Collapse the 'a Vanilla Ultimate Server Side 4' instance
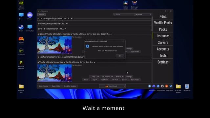210x118 pixels. point(94,62)
